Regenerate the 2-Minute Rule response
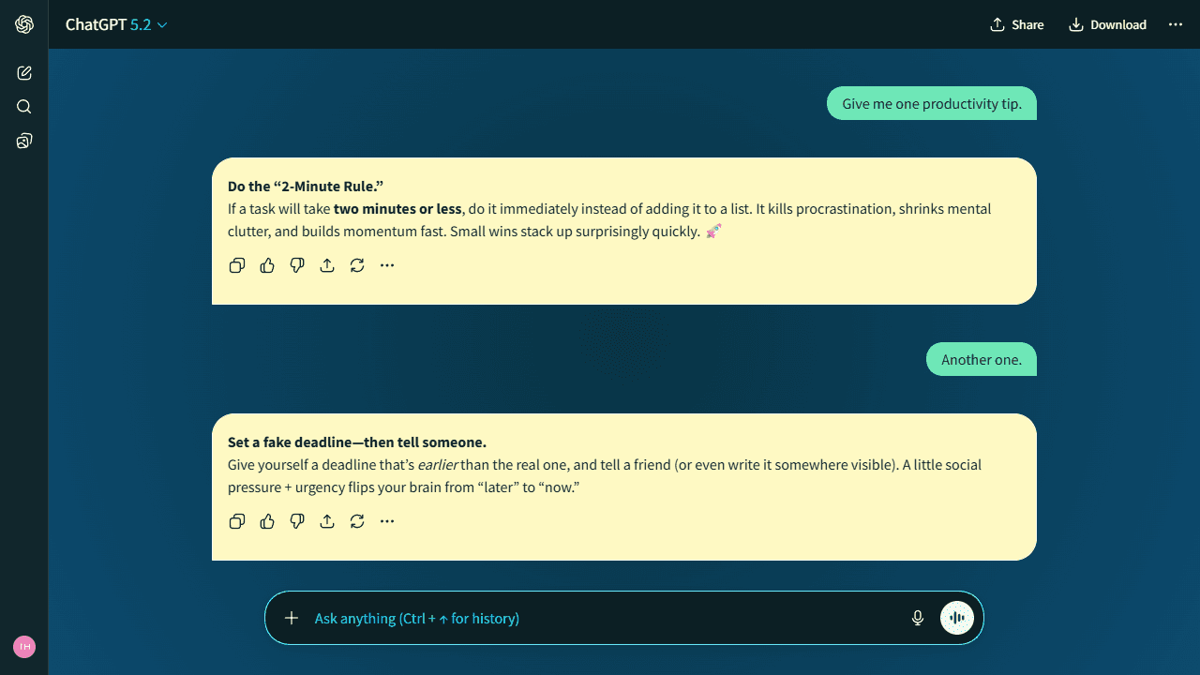This screenshot has width=1200, height=675. (357, 265)
